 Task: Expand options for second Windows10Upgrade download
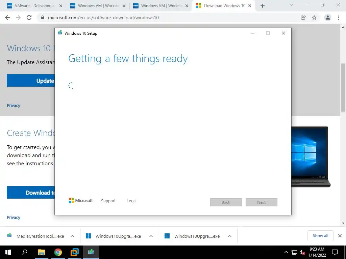230,236
